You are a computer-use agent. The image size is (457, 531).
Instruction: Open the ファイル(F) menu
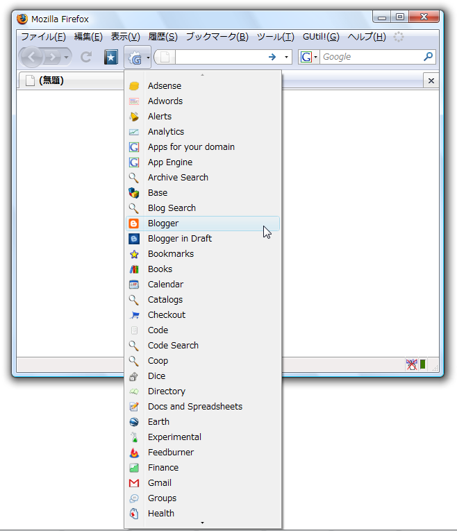43,37
